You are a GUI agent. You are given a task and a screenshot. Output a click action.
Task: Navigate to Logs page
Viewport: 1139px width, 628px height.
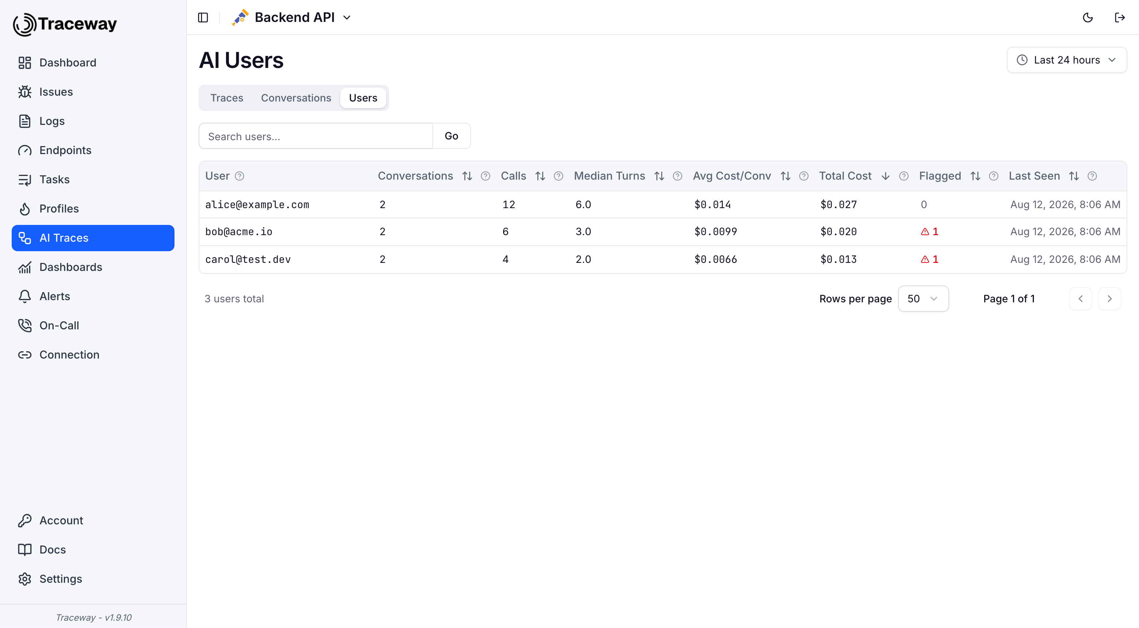tap(93, 121)
